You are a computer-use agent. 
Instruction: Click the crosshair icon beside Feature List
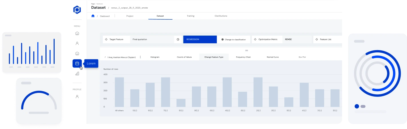(317, 39)
